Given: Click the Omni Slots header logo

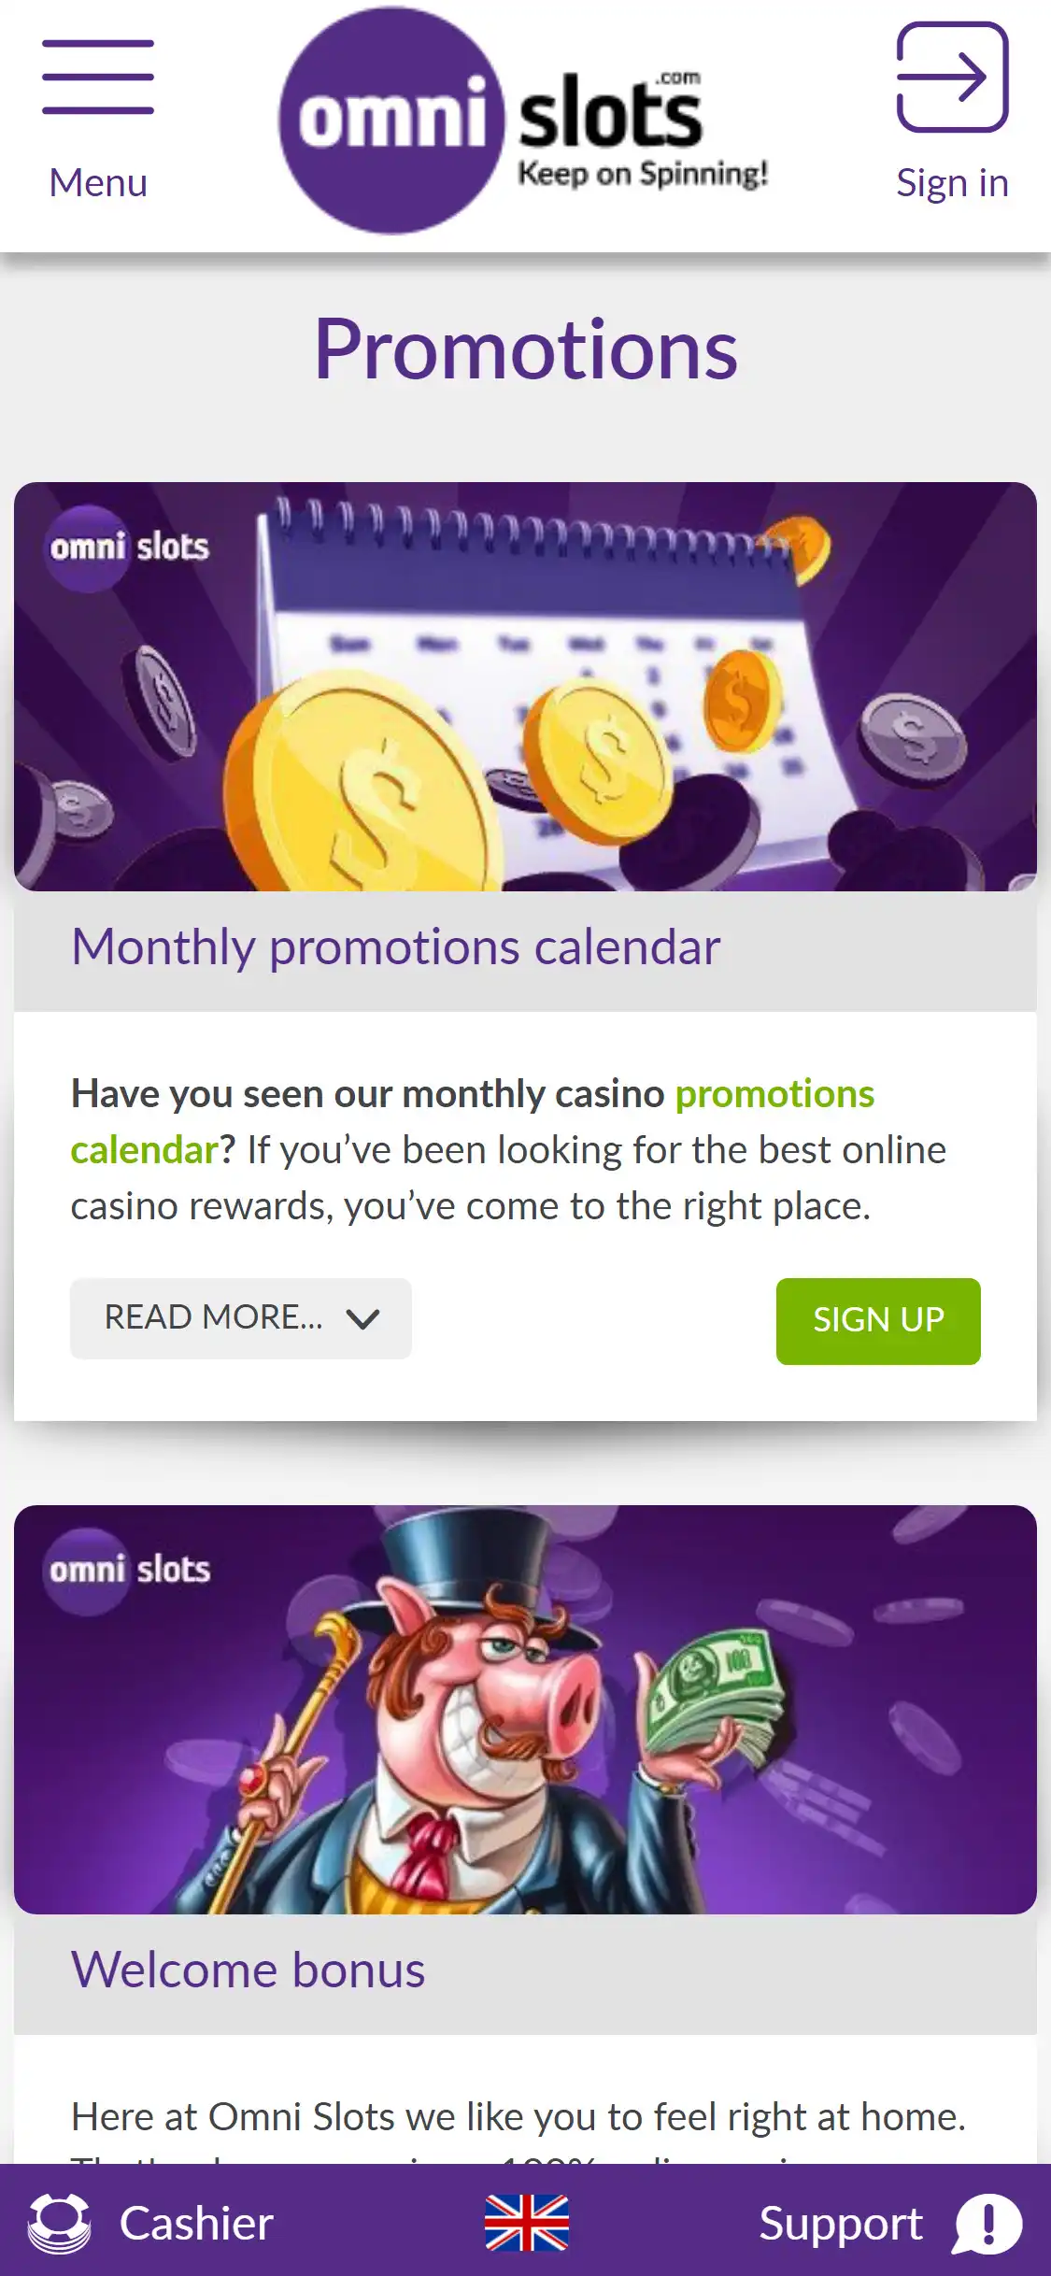Looking at the screenshot, I should (x=523, y=121).
